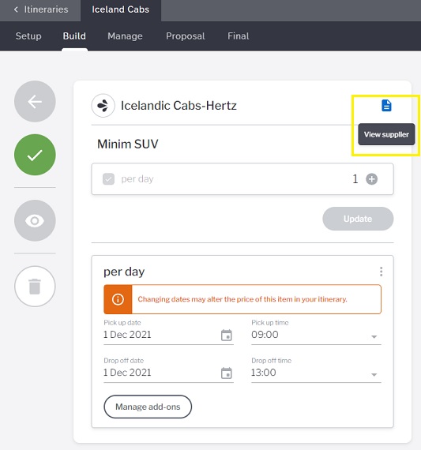
Task: Click the grey back arrow circle button
Action: point(35,101)
